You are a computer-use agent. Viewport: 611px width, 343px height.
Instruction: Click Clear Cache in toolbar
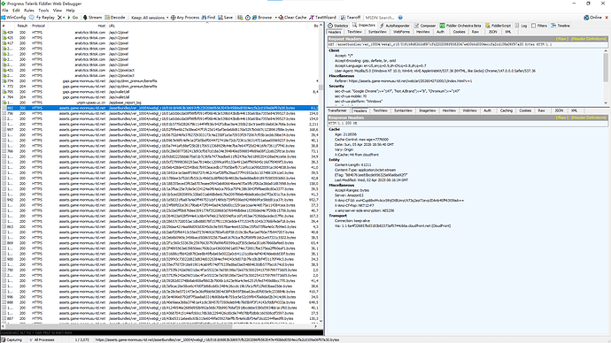tap(292, 18)
